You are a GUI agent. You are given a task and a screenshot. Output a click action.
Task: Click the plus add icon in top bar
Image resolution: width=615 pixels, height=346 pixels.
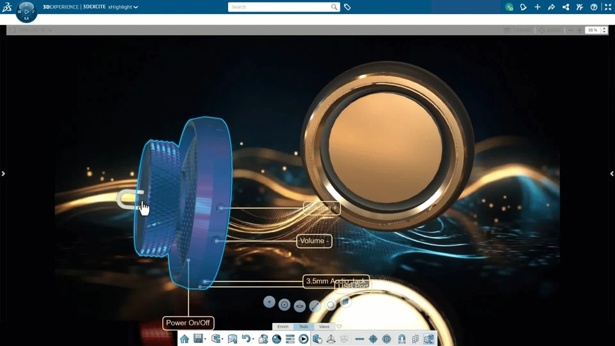click(x=537, y=7)
